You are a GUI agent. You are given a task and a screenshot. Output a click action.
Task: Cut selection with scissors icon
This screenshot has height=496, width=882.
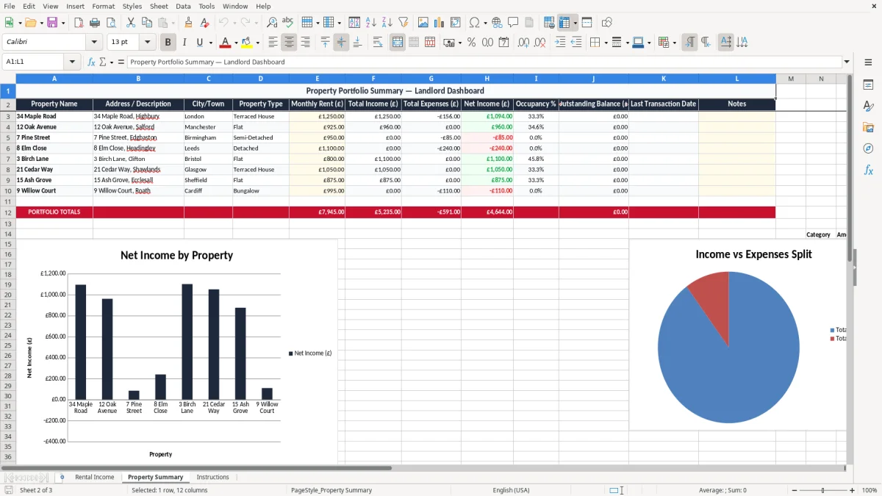coord(130,23)
